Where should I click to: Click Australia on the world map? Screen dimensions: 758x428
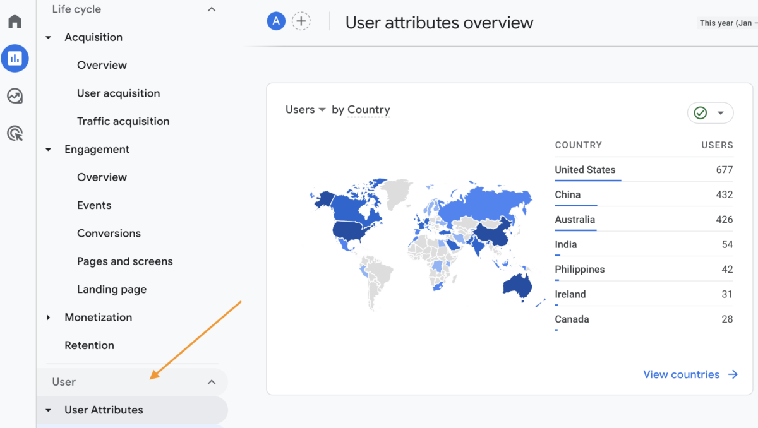[518, 287]
